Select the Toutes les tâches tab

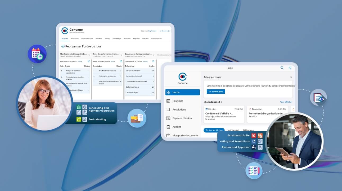(214, 130)
